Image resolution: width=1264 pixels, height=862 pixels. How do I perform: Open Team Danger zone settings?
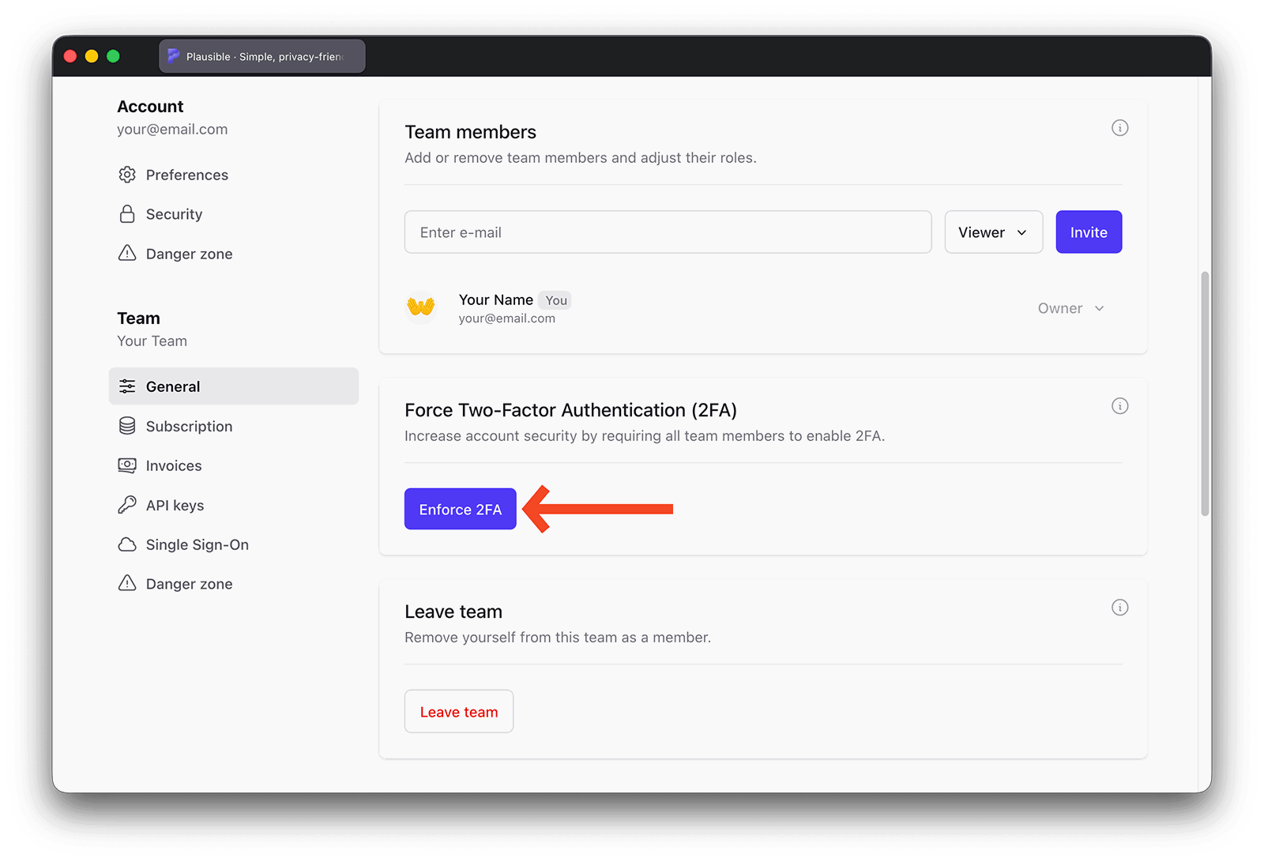coord(189,584)
